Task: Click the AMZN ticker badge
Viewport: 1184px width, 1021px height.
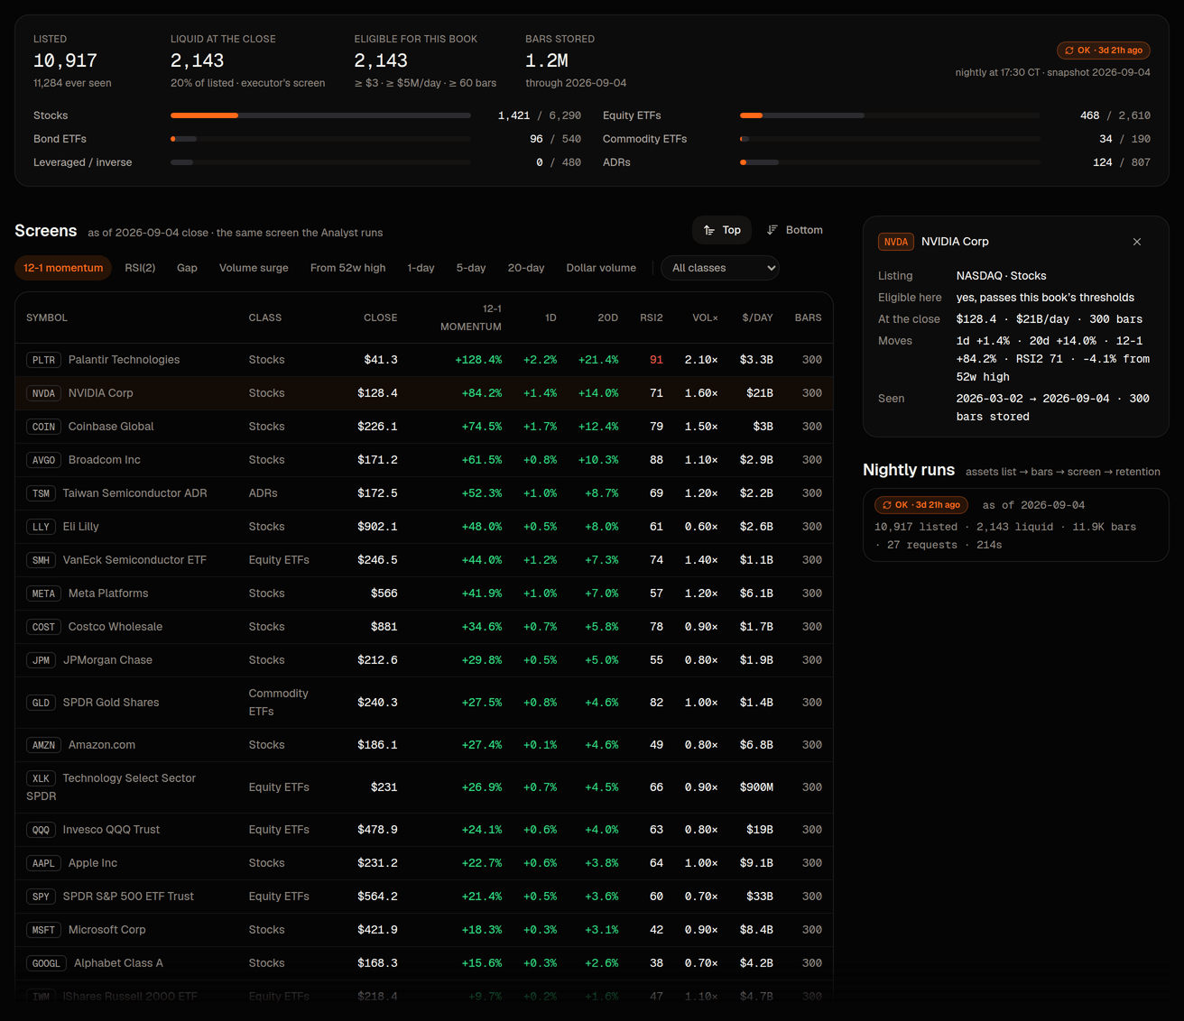Action: [43, 745]
